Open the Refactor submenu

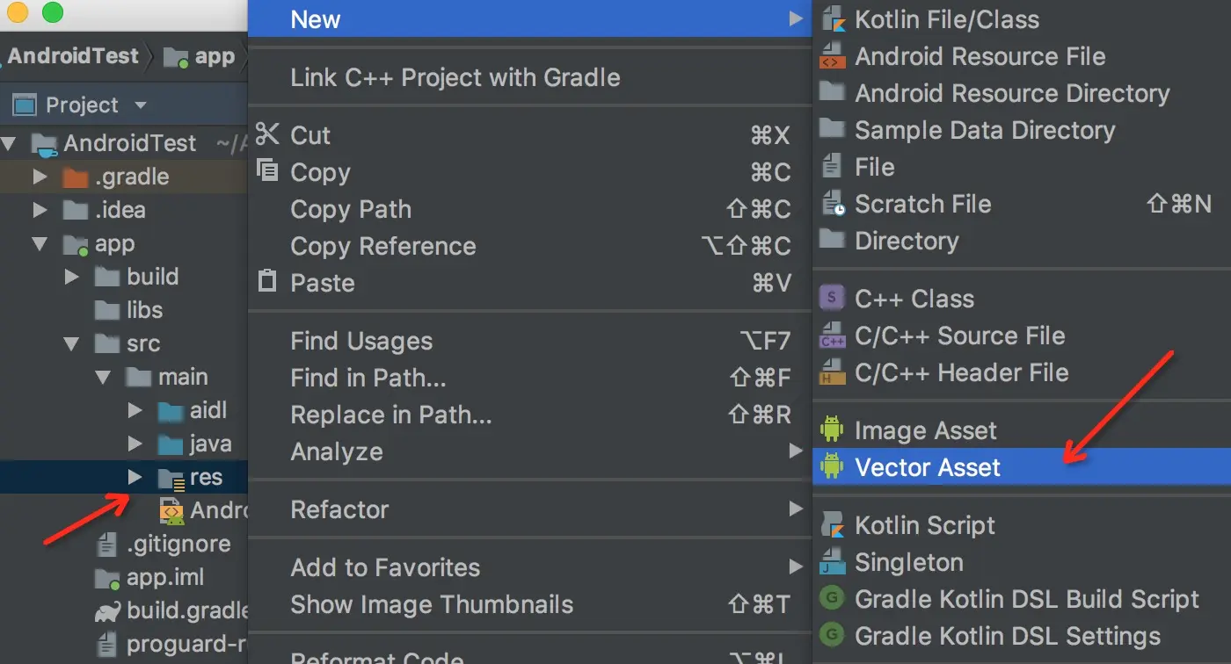(x=340, y=509)
